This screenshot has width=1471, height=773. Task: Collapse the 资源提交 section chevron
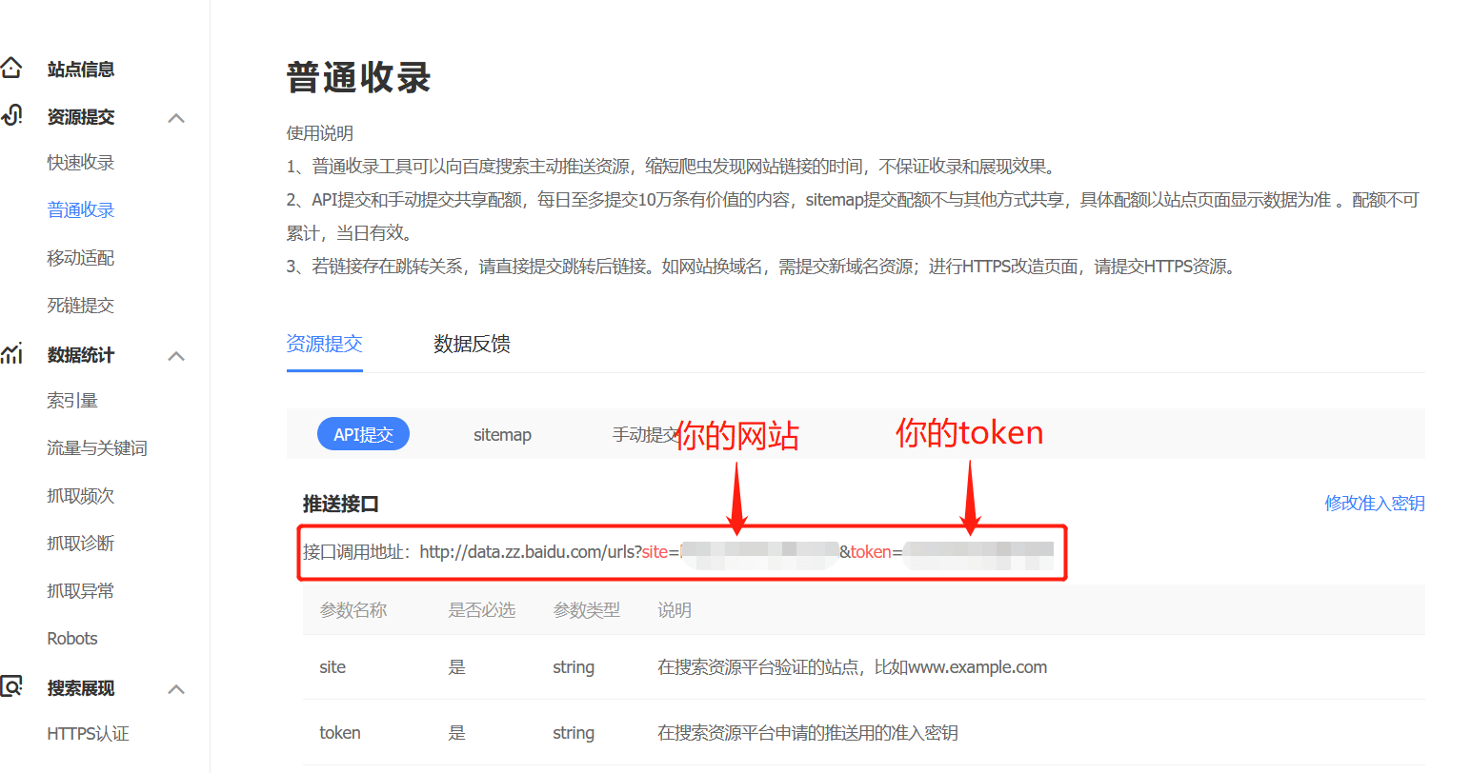click(x=176, y=117)
